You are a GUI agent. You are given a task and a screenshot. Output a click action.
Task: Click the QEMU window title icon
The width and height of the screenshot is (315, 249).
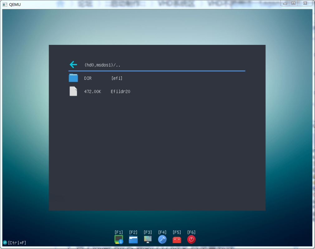click(x=5, y=4)
